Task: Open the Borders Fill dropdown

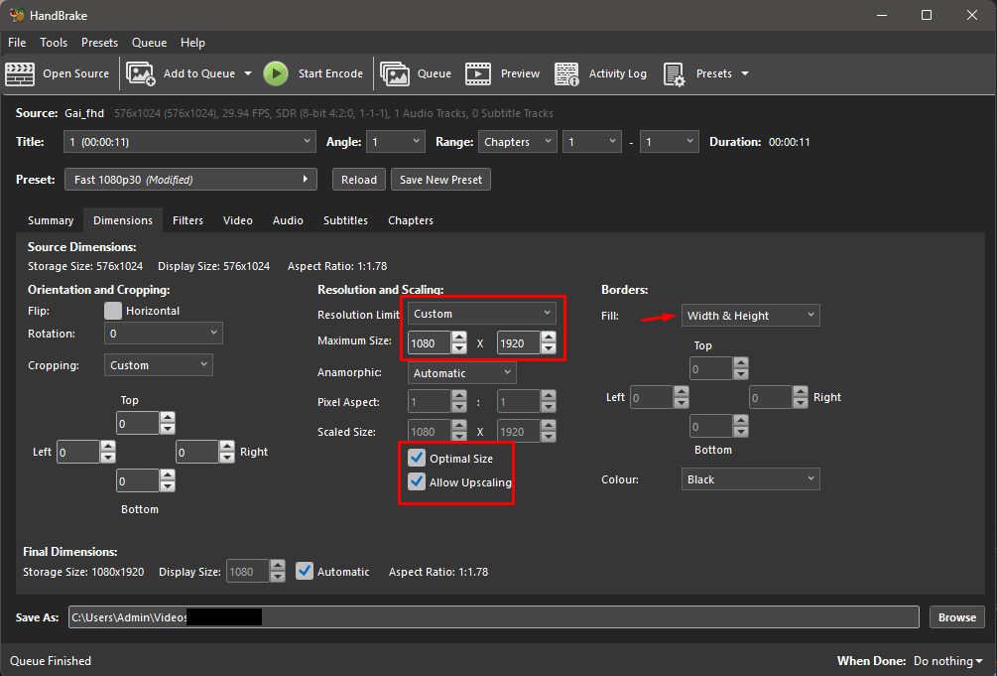Action: click(750, 316)
